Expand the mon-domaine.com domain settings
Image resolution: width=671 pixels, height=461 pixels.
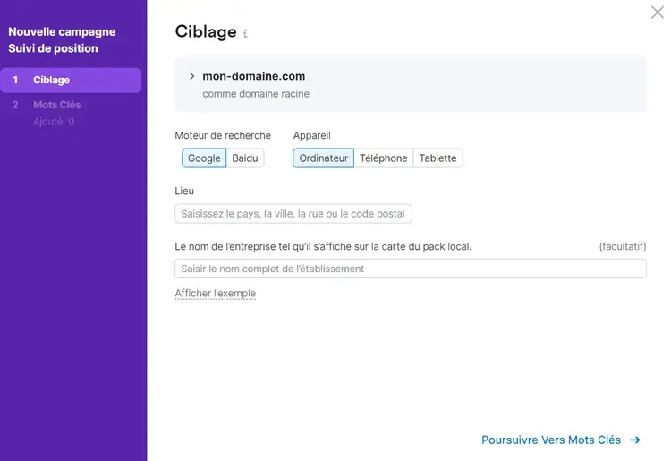click(x=191, y=76)
